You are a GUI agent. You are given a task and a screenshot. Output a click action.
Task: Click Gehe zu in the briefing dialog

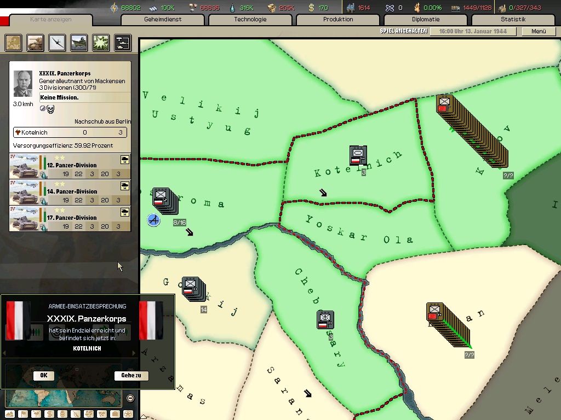(131, 375)
